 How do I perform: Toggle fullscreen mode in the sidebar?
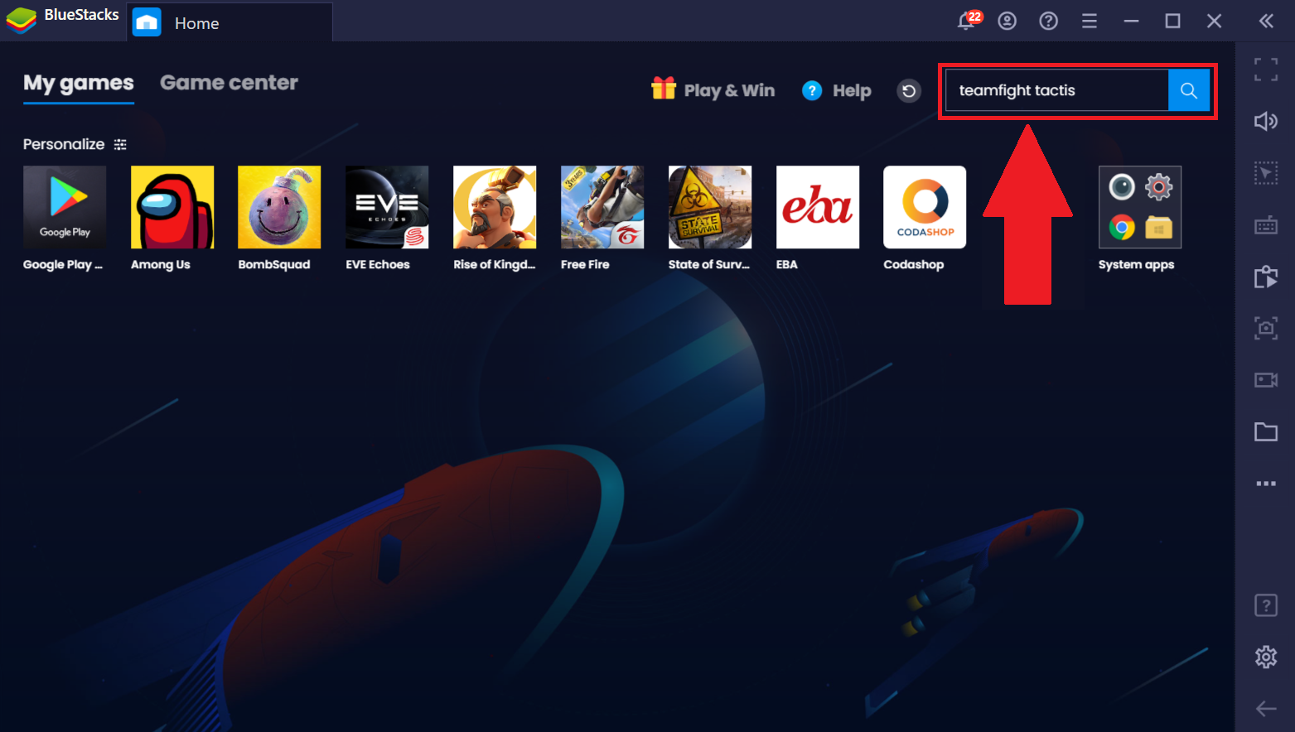[x=1266, y=70]
